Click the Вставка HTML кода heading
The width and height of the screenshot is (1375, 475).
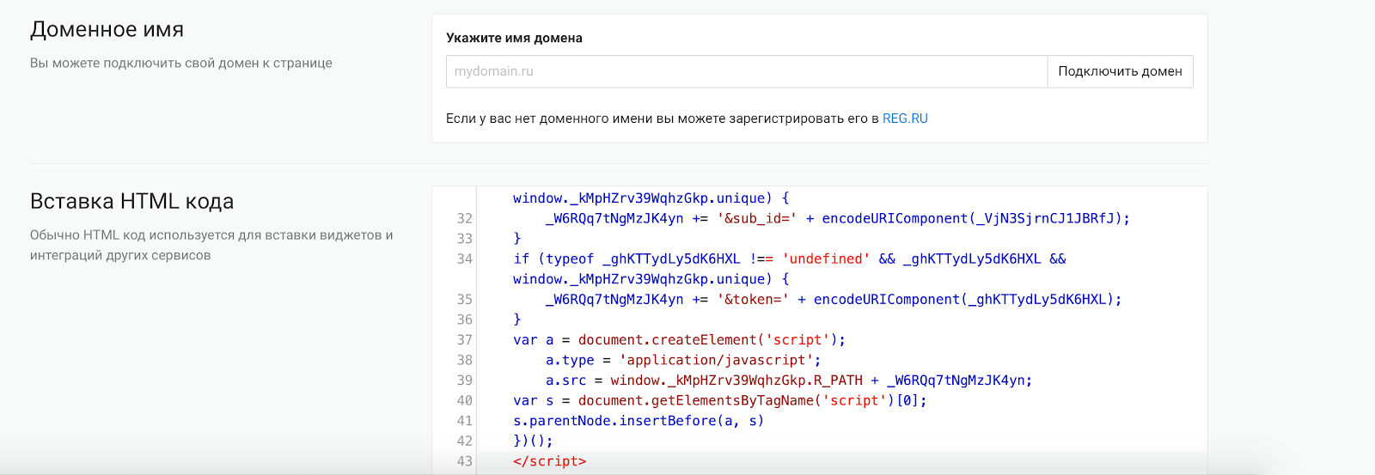pos(131,201)
